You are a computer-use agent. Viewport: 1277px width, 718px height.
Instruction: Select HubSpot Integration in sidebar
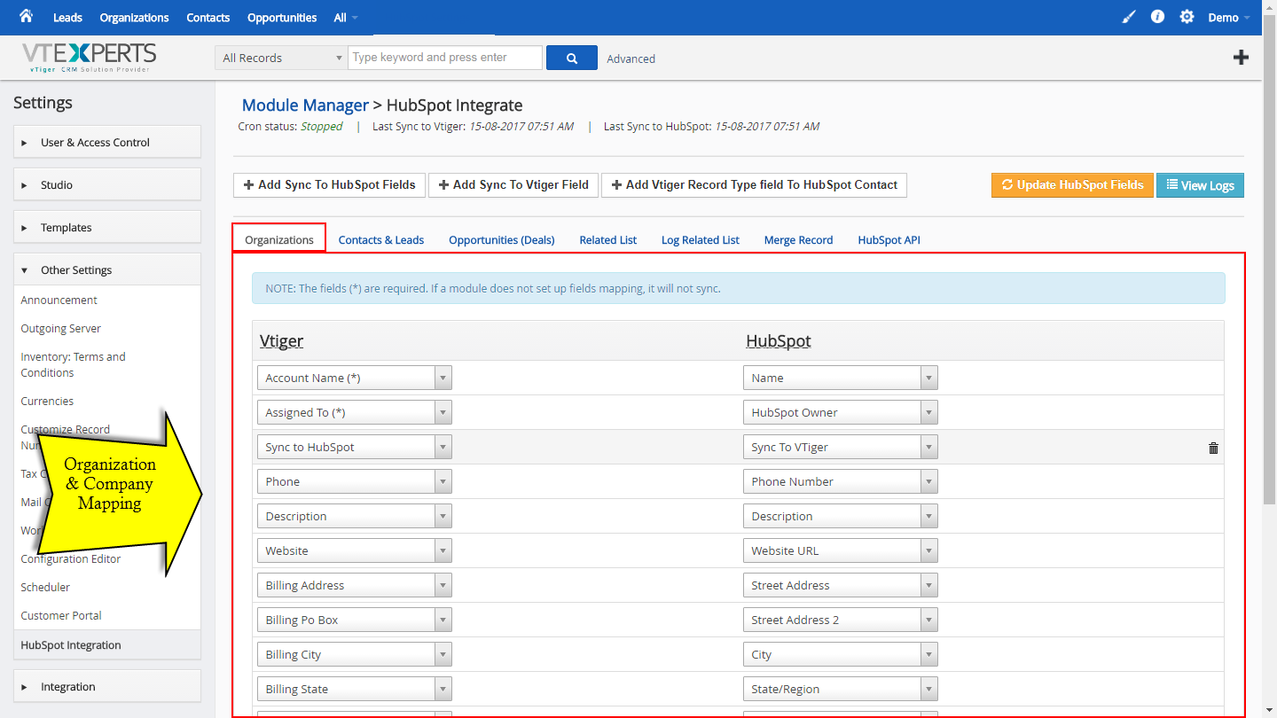point(107,645)
